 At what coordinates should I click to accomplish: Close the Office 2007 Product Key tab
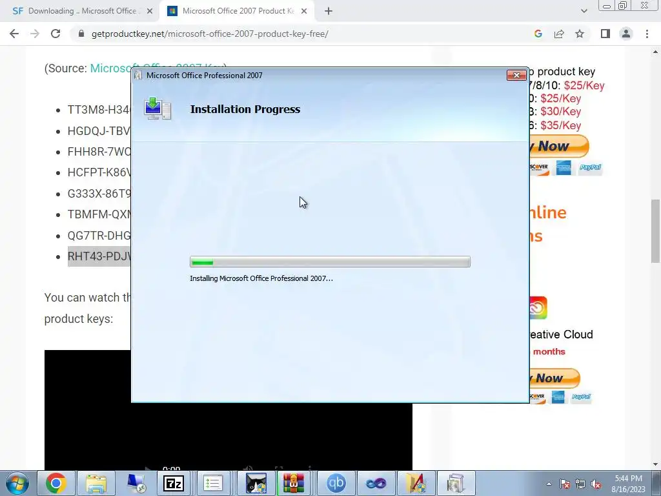click(x=304, y=11)
